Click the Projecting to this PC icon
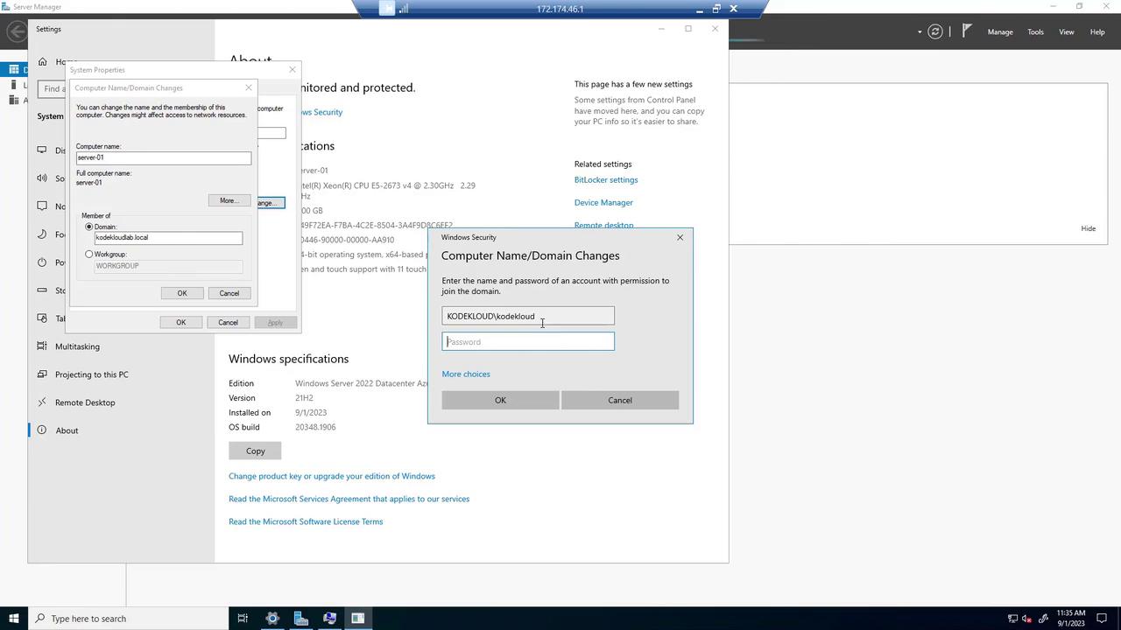Screen dimensions: 1121x630 click(x=42, y=374)
